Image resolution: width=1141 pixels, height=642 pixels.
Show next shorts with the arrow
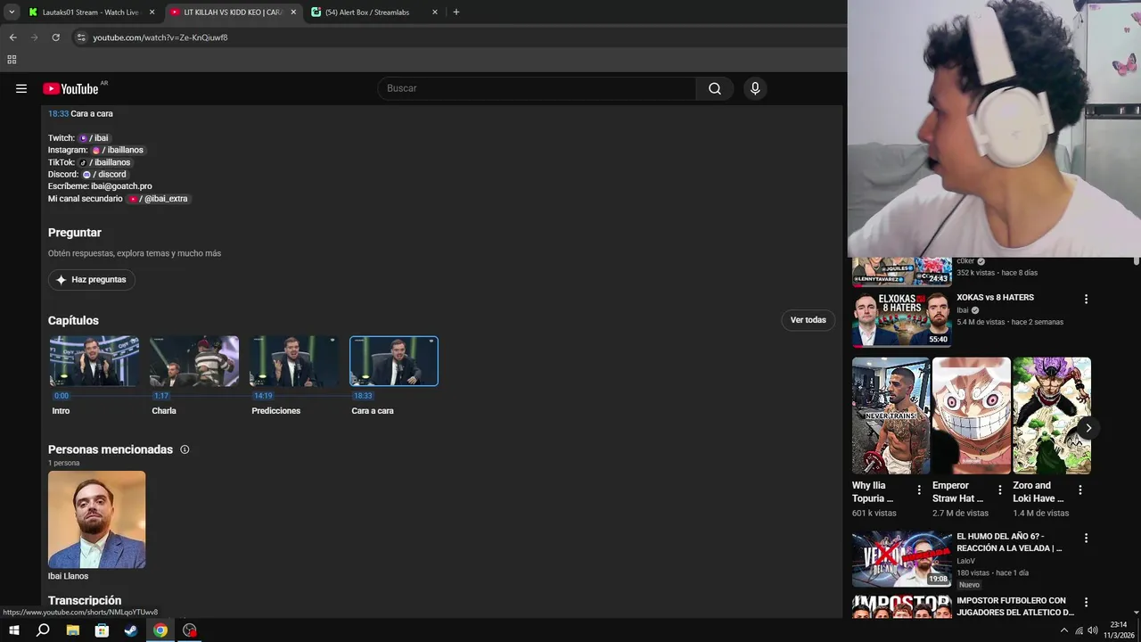1088,428
